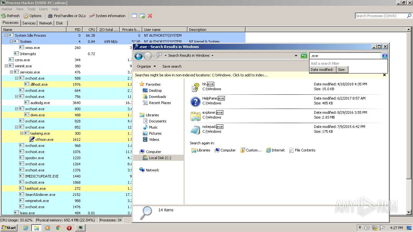Select the explorer.exe file icon
The width and height of the screenshot is (413, 232).
pos(195,116)
